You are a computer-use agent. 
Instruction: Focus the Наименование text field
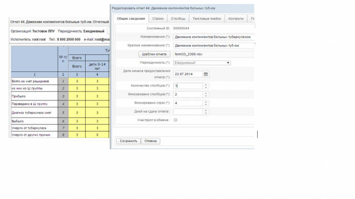[214, 37]
